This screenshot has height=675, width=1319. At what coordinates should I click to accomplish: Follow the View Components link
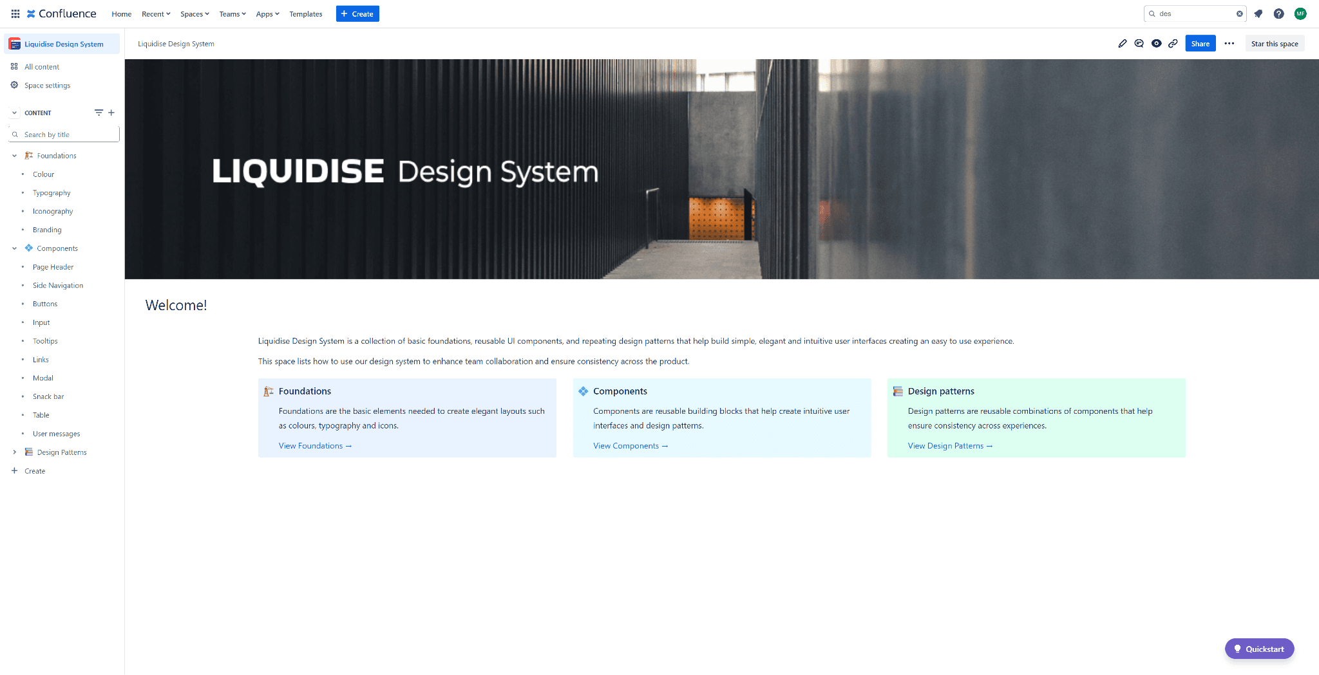[631, 446]
